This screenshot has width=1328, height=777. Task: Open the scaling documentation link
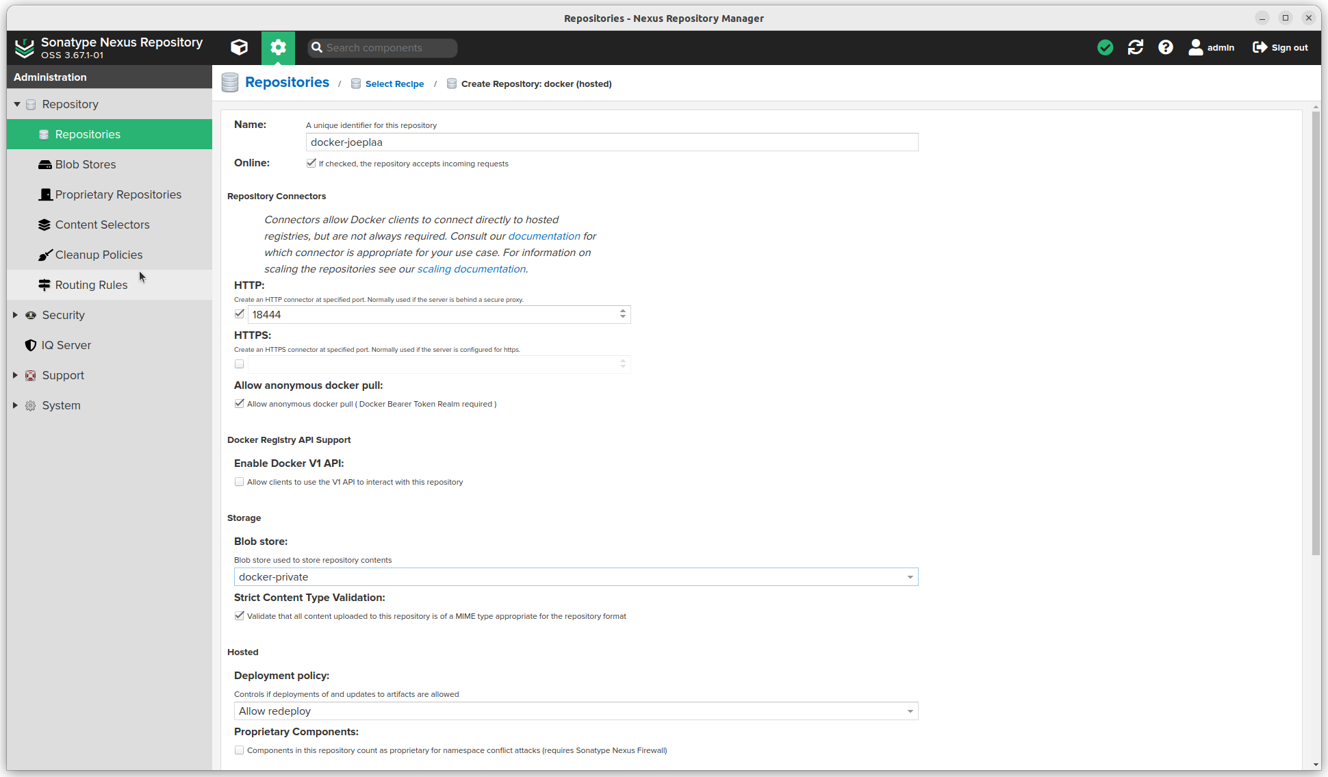472,269
